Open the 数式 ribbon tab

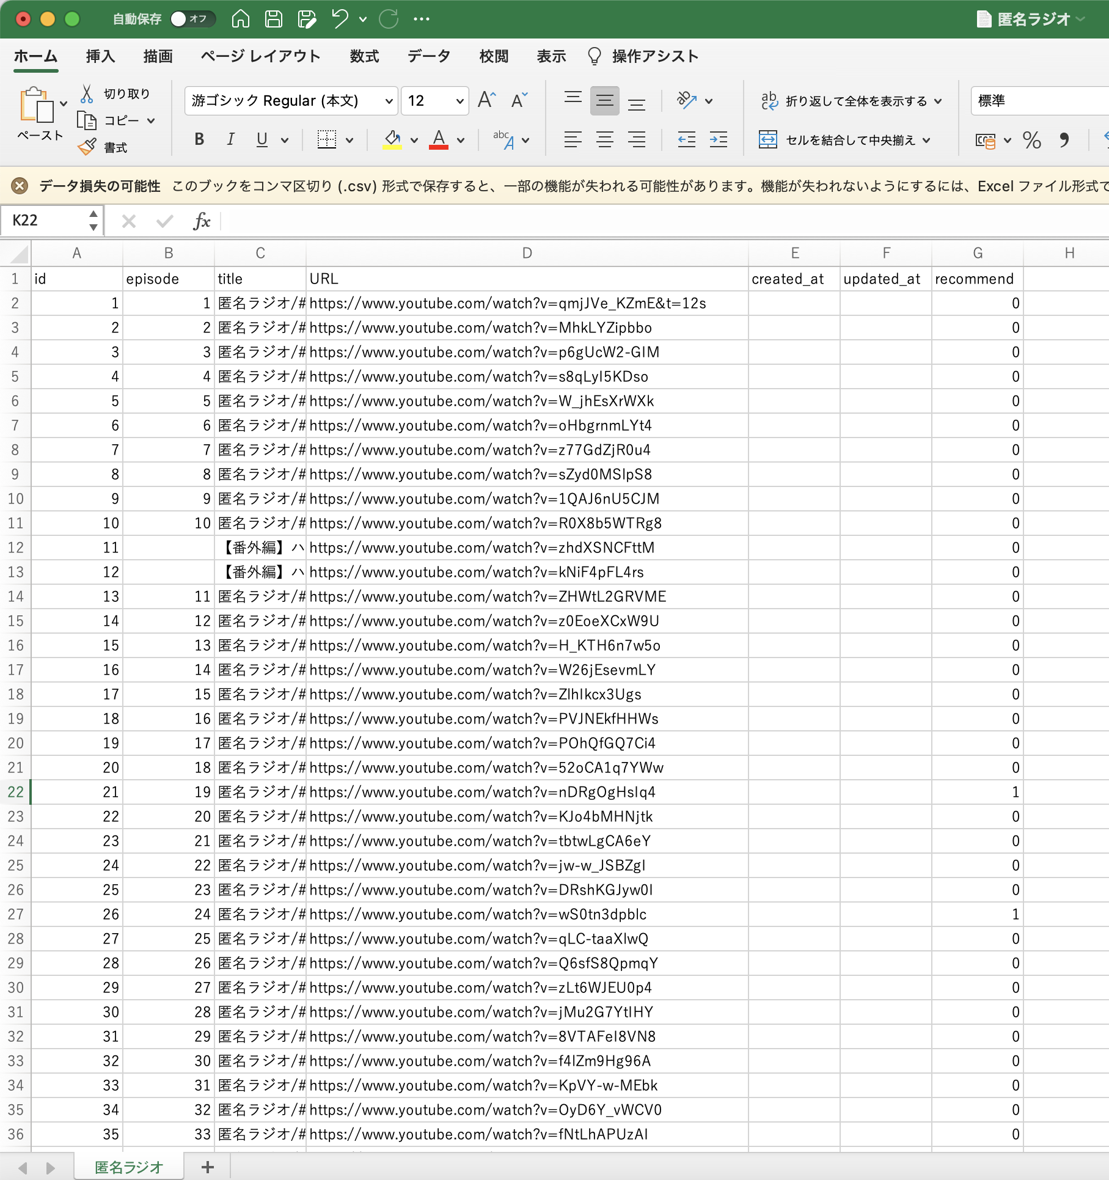tap(365, 56)
